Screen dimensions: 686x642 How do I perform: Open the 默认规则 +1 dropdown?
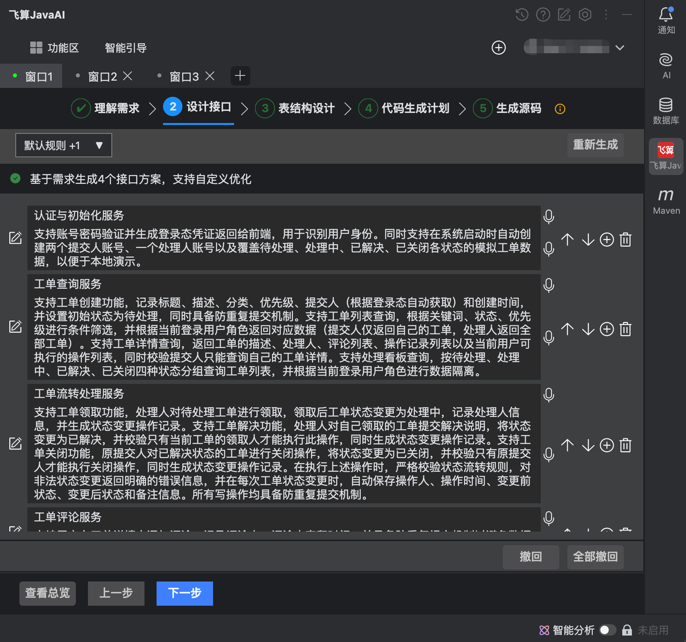64,145
